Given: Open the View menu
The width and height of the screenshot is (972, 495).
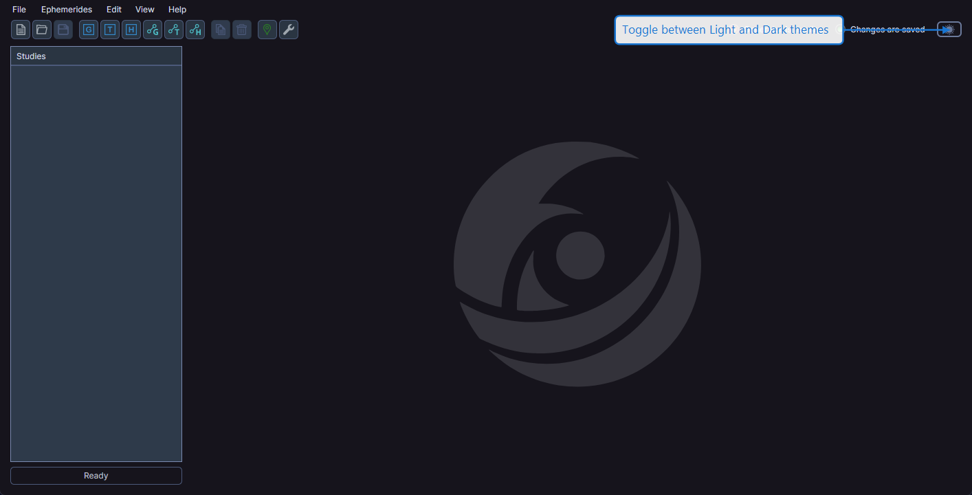Looking at the screenshot, I should click(144, 9).
